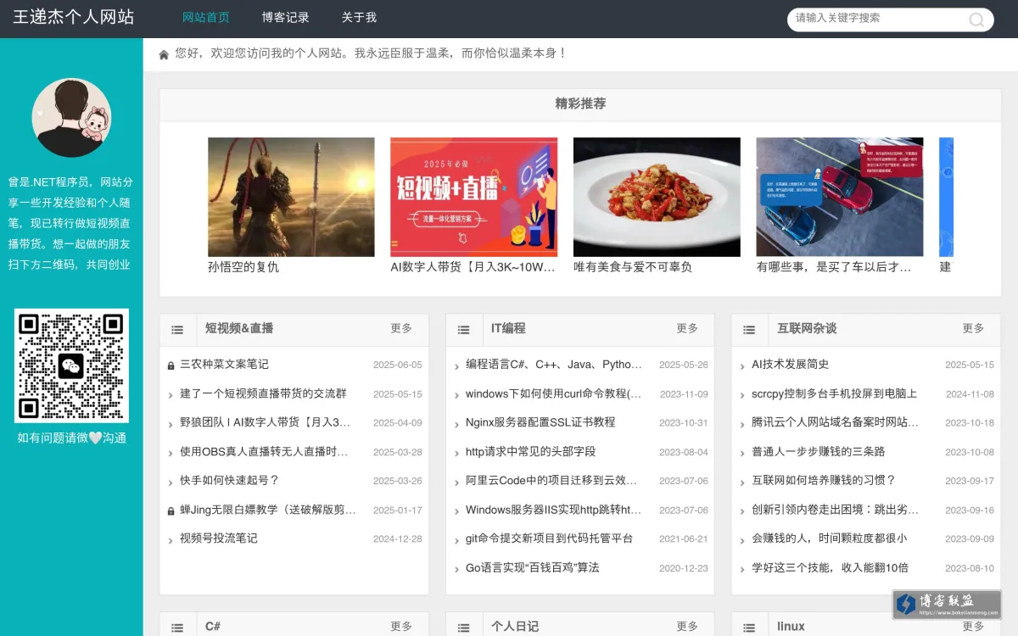Open the 视频号投流笔记 article
Screen dimensions: 1018x636
tap(219, 538)
